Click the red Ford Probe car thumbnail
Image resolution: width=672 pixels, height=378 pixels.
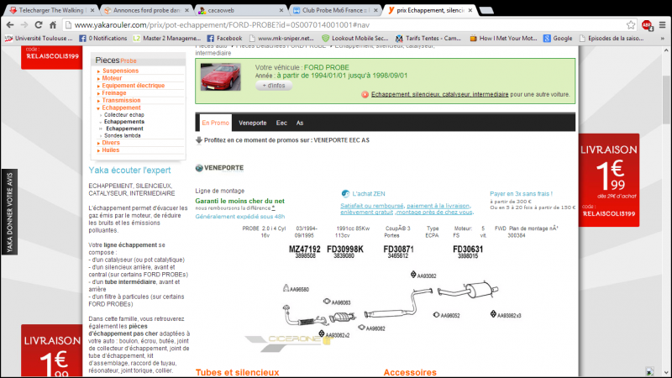(220, 77)
